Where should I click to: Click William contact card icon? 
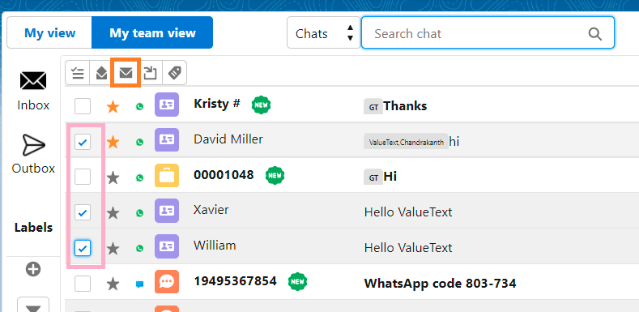tap(167, 246)
